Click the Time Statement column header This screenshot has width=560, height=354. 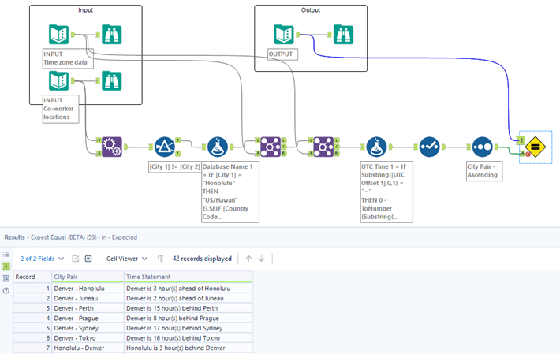189,277
